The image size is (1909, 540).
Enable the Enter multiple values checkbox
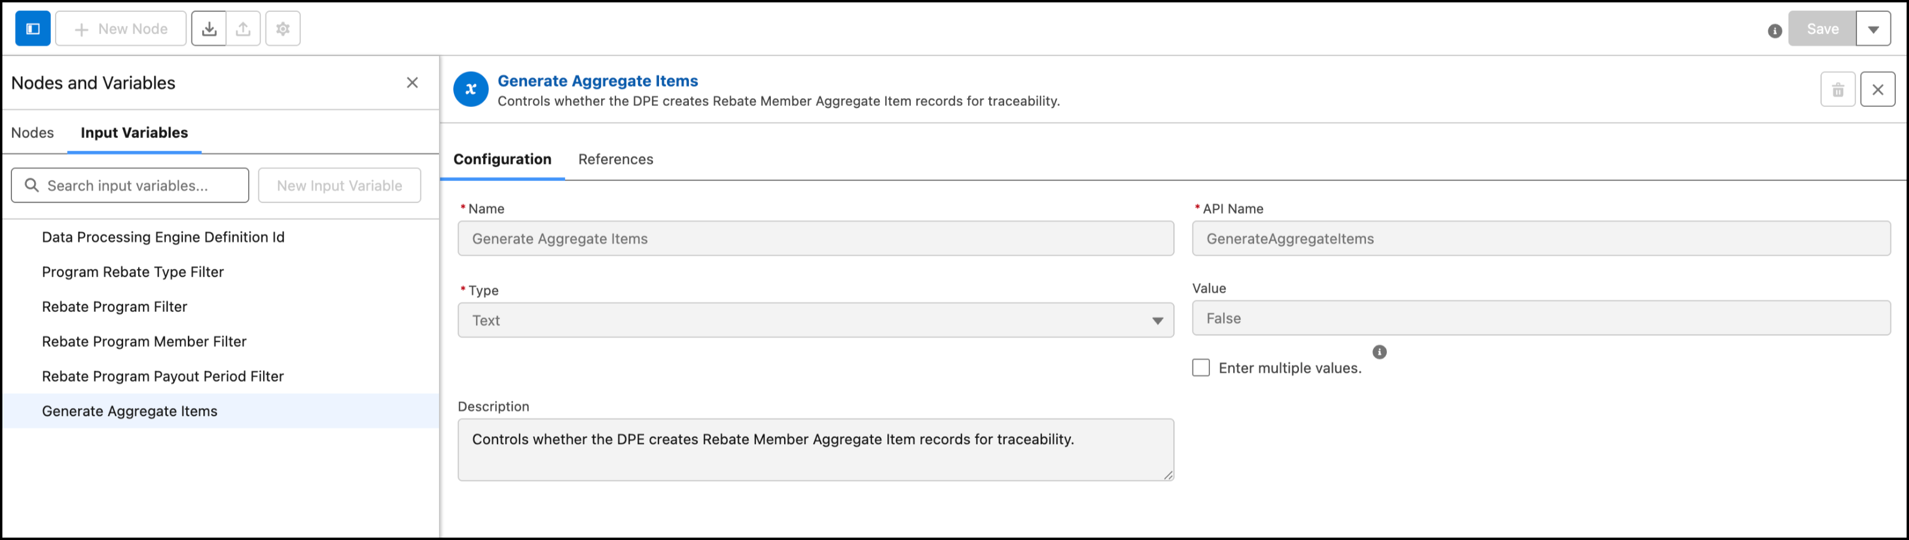click(1201, 367)
